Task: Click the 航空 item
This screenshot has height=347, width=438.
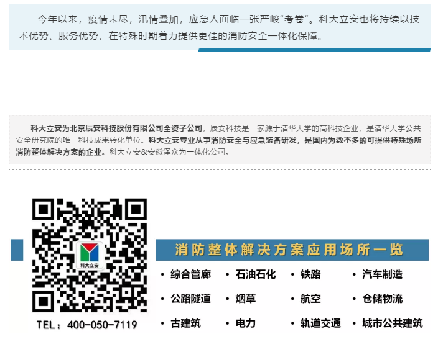Action: tap(310, 299)
